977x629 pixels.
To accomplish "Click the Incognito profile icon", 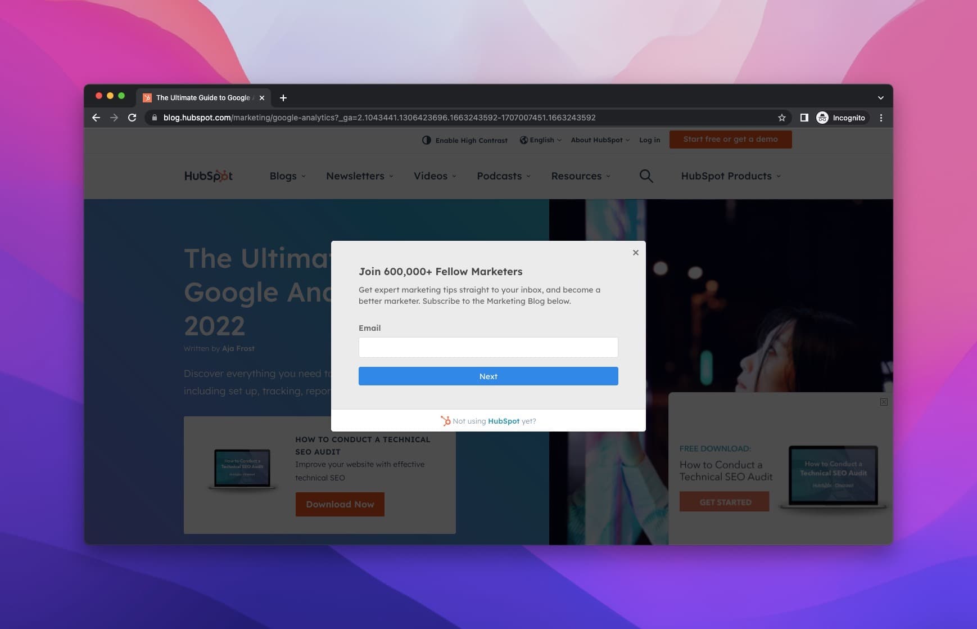I will (822, 118).
